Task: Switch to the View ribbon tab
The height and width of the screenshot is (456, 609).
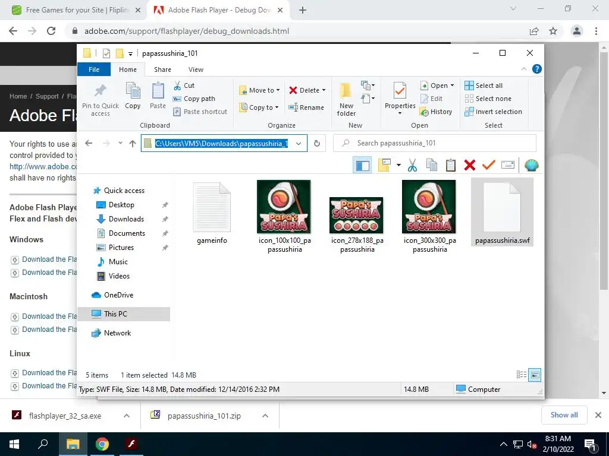Action: click(x=196, y=69)
